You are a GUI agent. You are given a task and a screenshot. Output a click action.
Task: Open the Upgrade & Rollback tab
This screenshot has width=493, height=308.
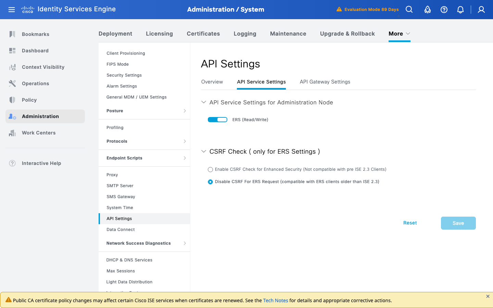point(347,34)
